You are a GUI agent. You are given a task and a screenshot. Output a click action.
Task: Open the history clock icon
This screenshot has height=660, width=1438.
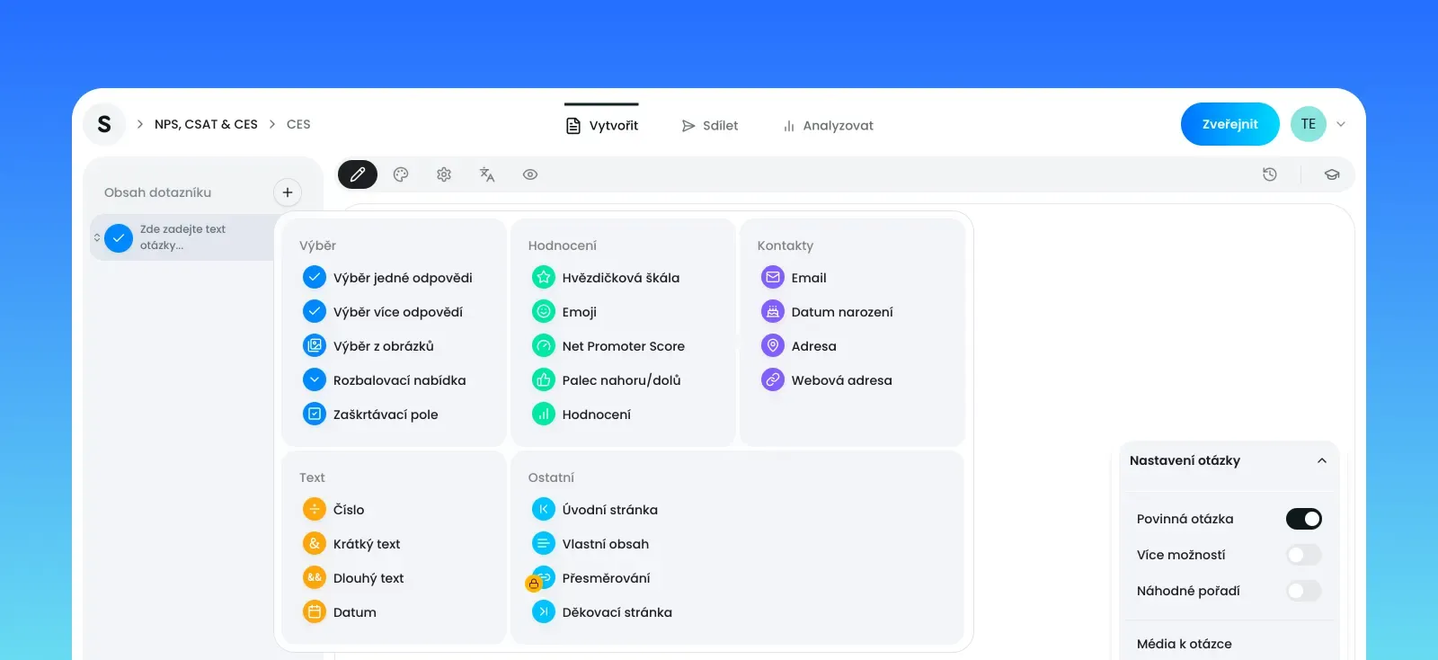[1270, 174]
